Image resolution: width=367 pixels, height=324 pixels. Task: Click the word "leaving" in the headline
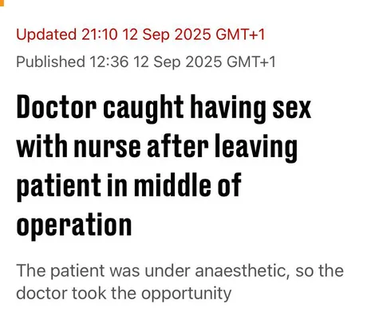point(256,148)
